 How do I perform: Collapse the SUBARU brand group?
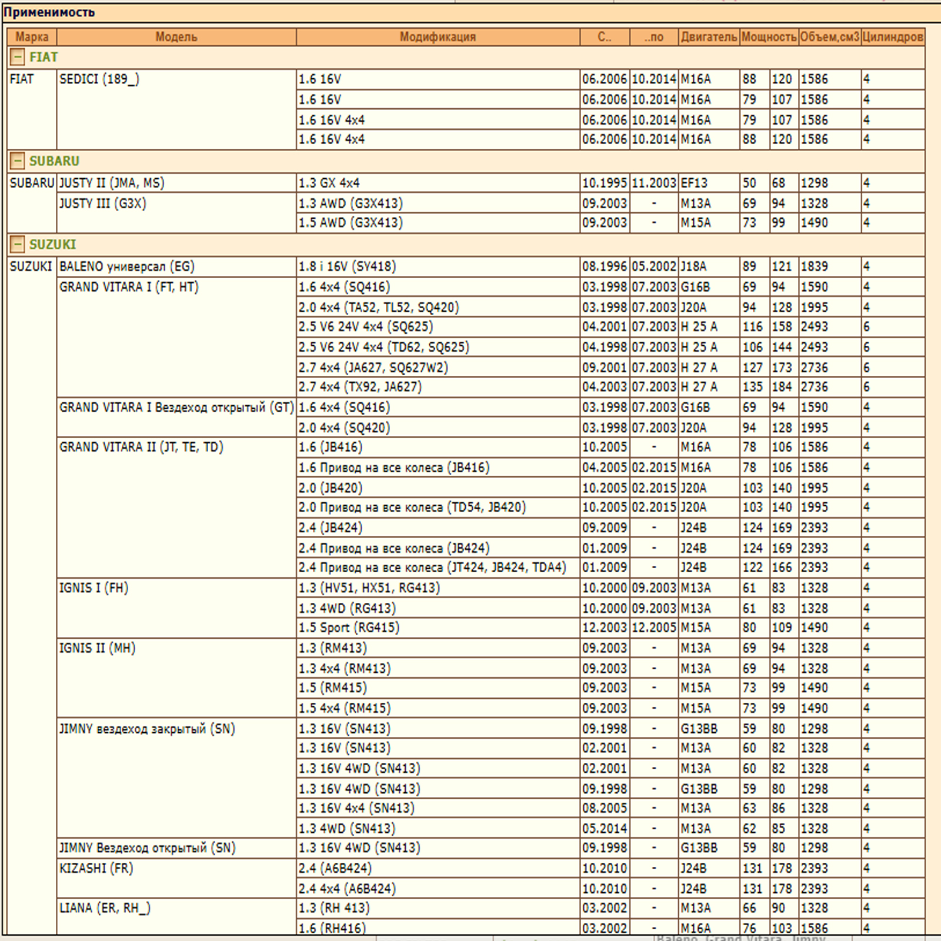click(18, 161)
